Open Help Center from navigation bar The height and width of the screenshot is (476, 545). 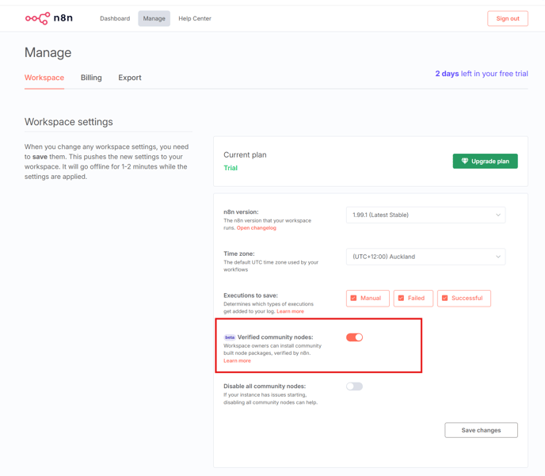point(195,18)
